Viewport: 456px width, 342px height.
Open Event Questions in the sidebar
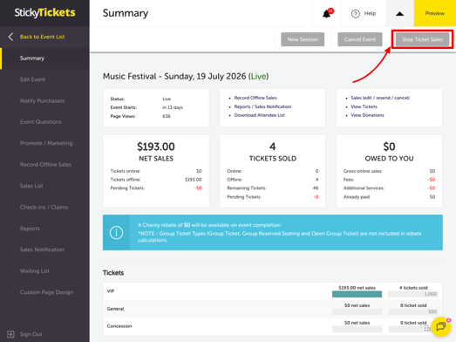(41, 122)
